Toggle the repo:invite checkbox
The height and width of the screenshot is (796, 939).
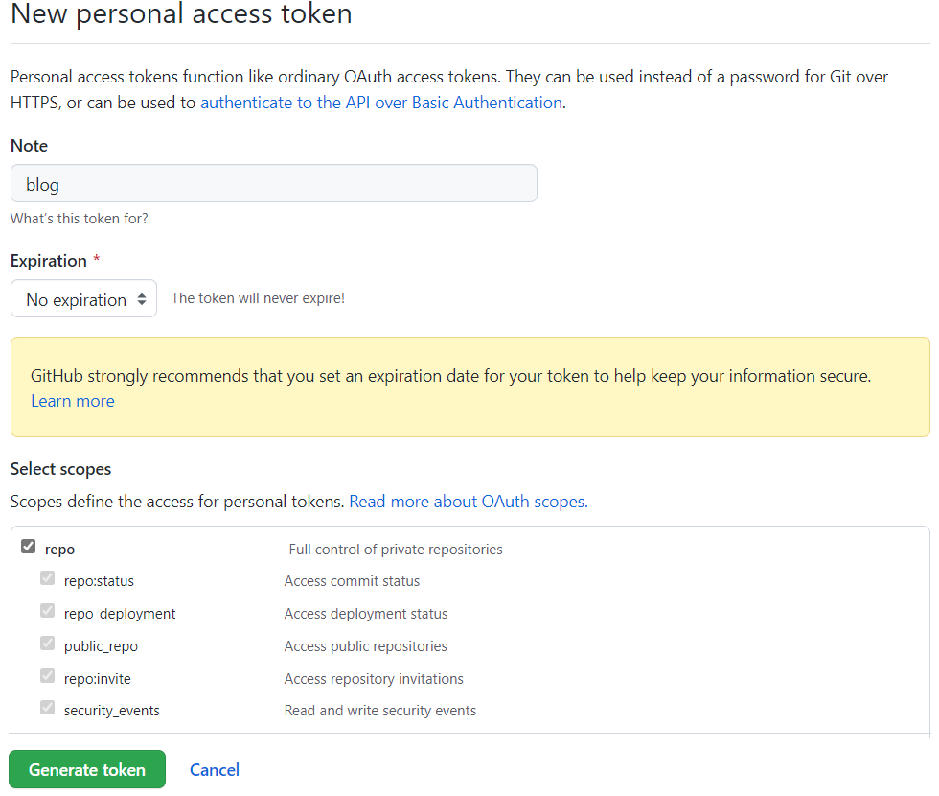47,675
